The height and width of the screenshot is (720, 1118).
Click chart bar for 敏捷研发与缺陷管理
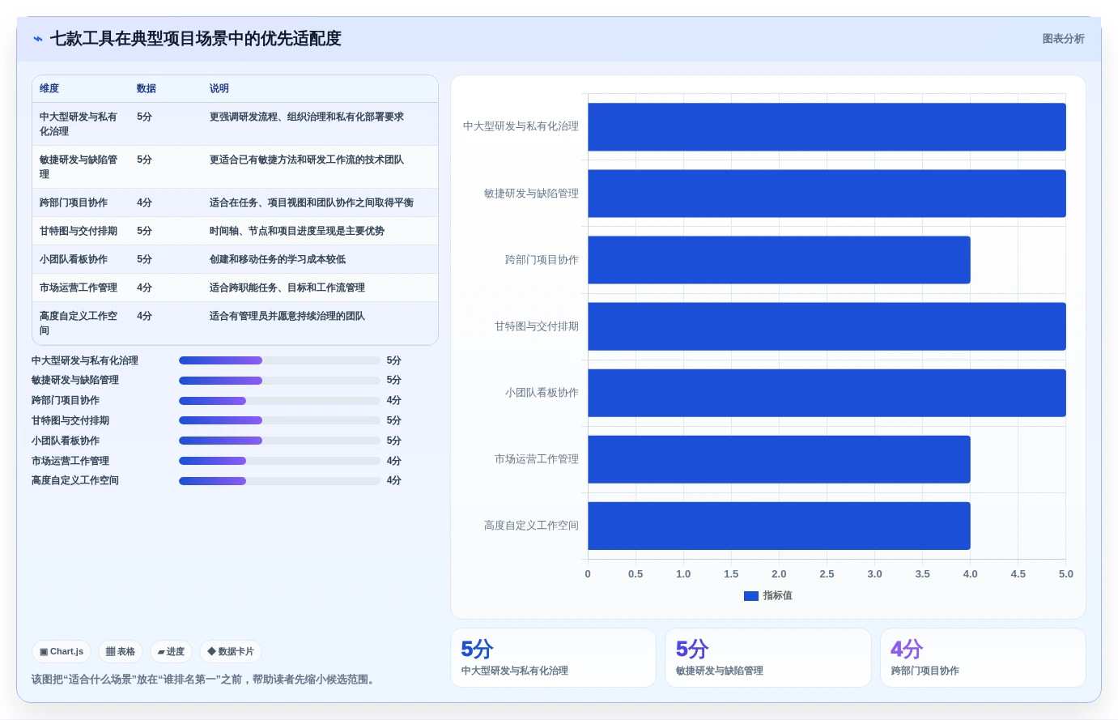point(827,194)
